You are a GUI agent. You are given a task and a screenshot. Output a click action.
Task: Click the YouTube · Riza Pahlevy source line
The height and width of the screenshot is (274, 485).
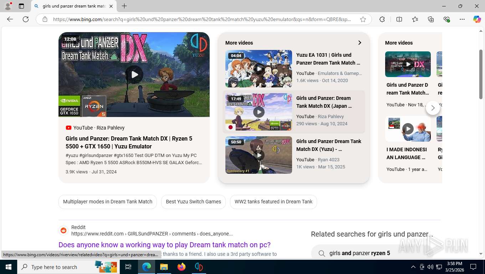pos(95,128)
